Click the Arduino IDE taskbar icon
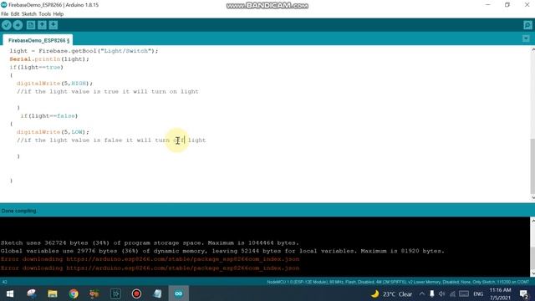This screenshot has height=301, width=535. pos(178,293)
